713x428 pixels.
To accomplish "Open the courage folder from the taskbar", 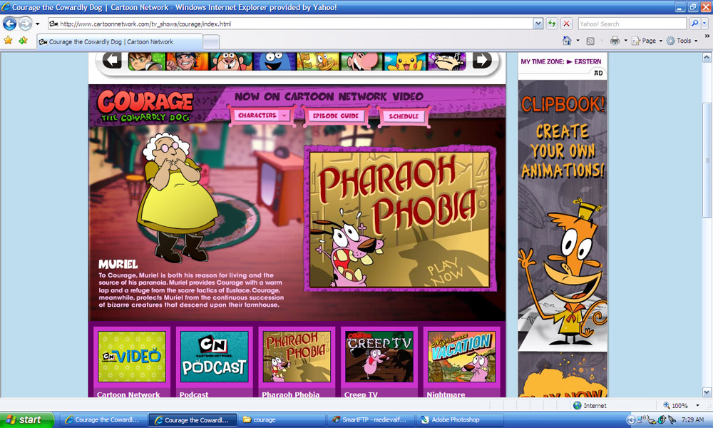I will tap(282, 420).
